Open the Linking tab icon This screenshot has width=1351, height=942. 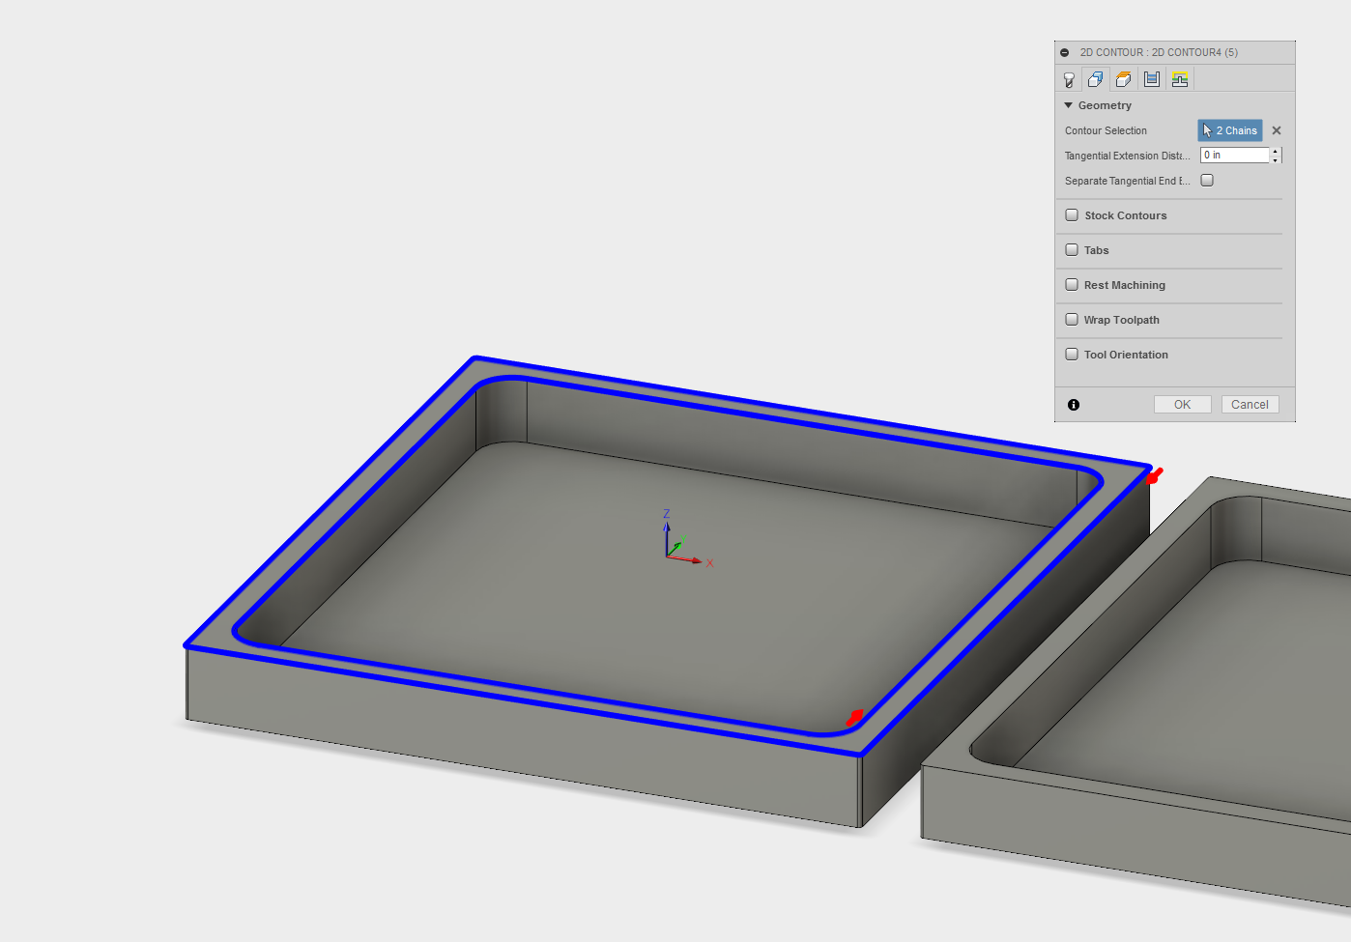pos(1180,80)
